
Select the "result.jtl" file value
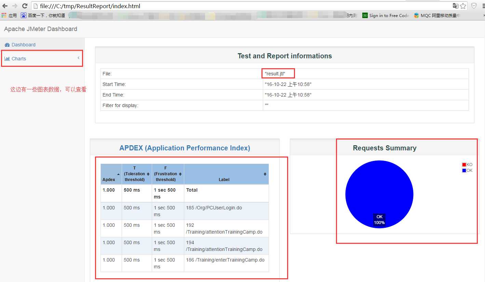click(275, 74)
